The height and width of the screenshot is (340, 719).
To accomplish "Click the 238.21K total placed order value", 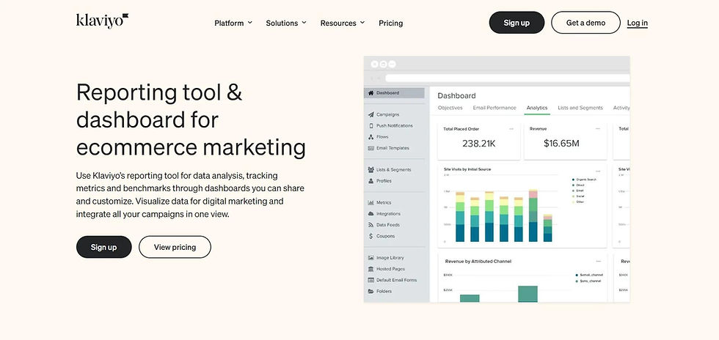I will coord(478,144).
